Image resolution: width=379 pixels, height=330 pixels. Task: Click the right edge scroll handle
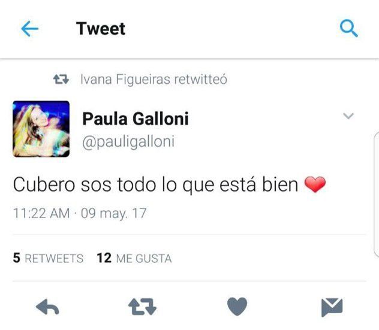coord(377,194)
